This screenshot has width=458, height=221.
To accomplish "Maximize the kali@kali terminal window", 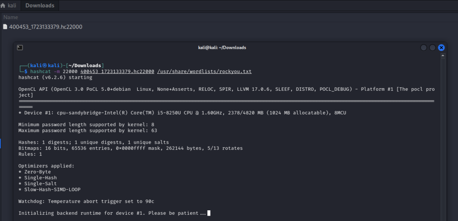I will (x=433, y=47).
